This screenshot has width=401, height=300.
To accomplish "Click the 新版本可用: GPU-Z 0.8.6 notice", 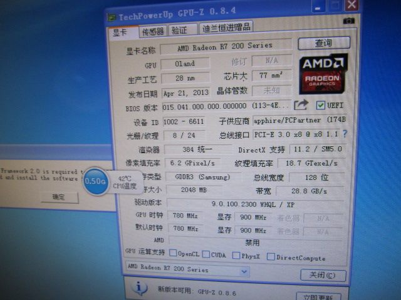I will [x=197, y=291].
